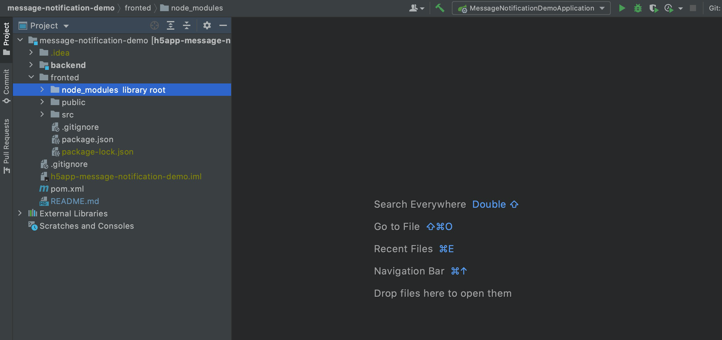Run the application with the green play icon
Image resolution: width=722 pixels, height=340 pixels.
click(x=622, y=8)
